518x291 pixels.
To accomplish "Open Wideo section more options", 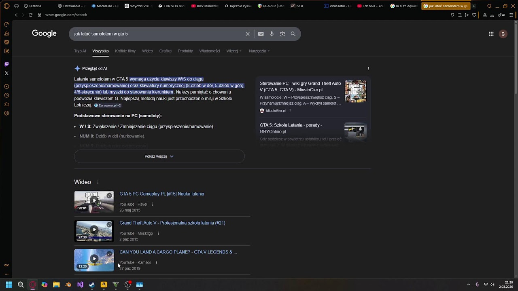I will point(98,182).
